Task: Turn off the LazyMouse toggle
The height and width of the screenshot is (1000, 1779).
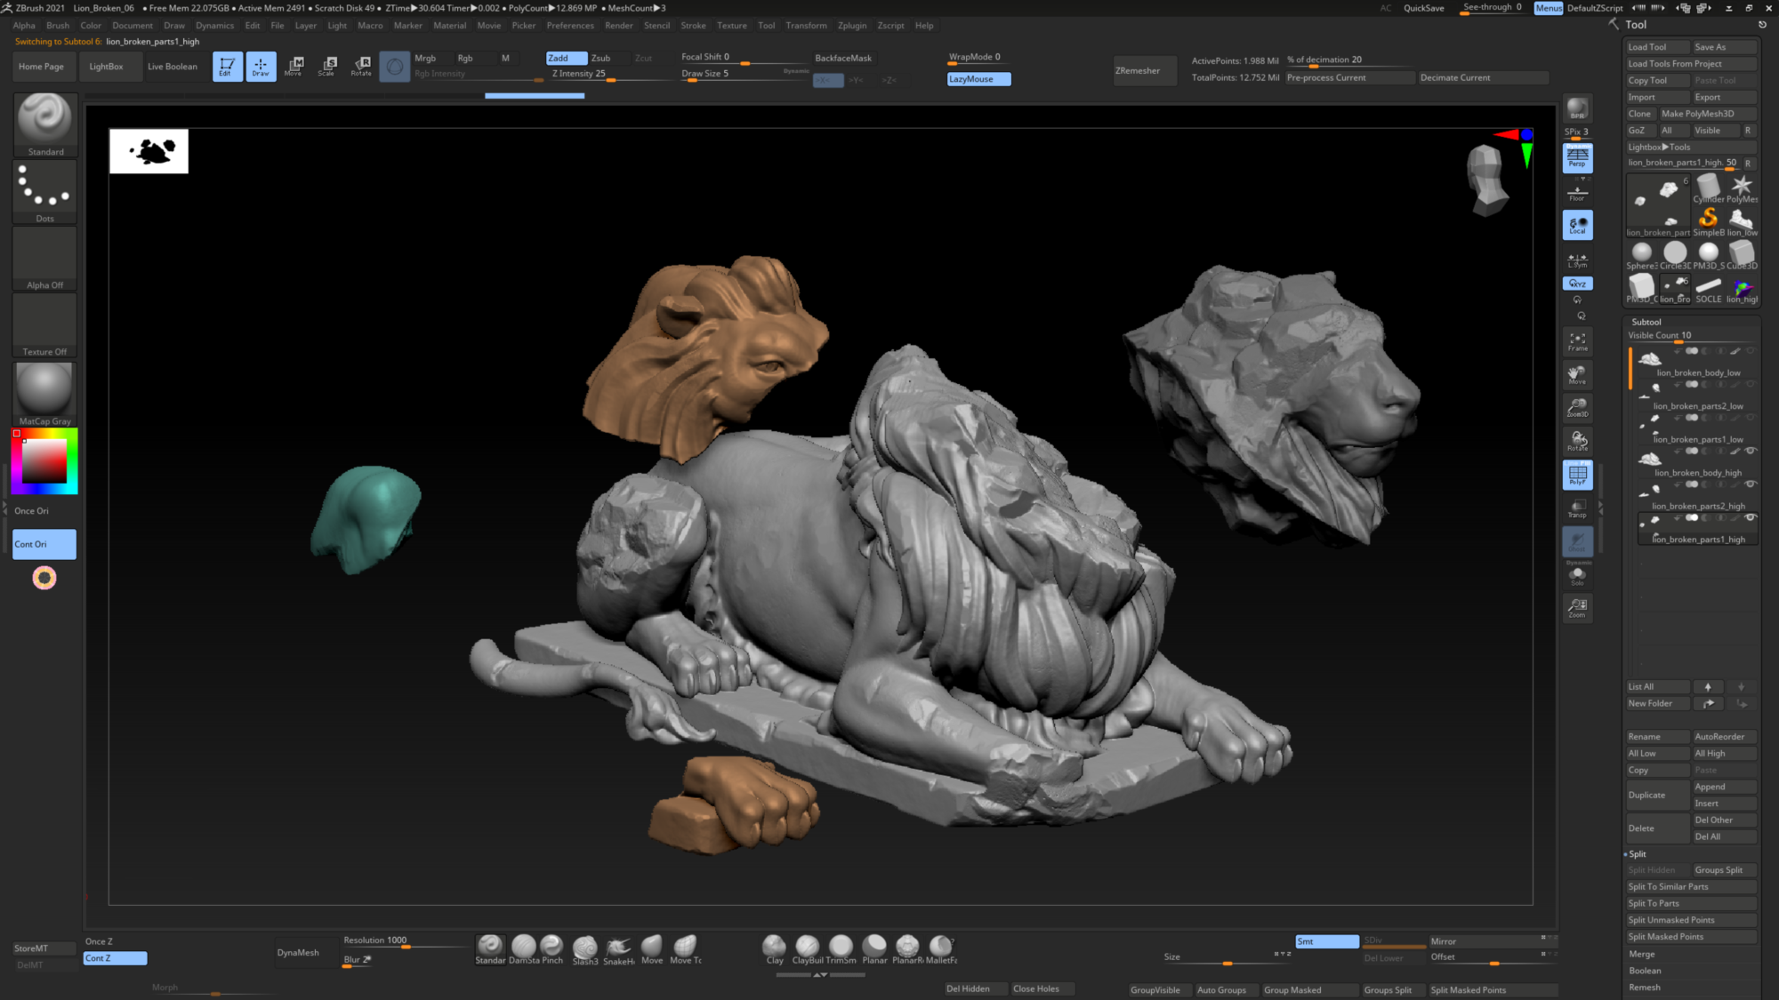Action: click(x=978, y=79)
